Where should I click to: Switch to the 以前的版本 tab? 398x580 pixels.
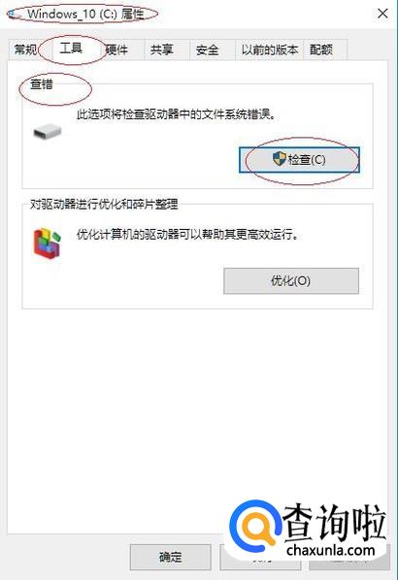(x=270, y=49)
